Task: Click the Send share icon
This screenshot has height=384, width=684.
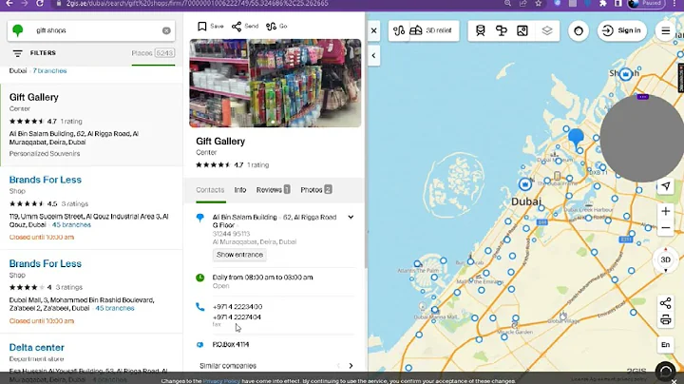Action: point(237,27)
